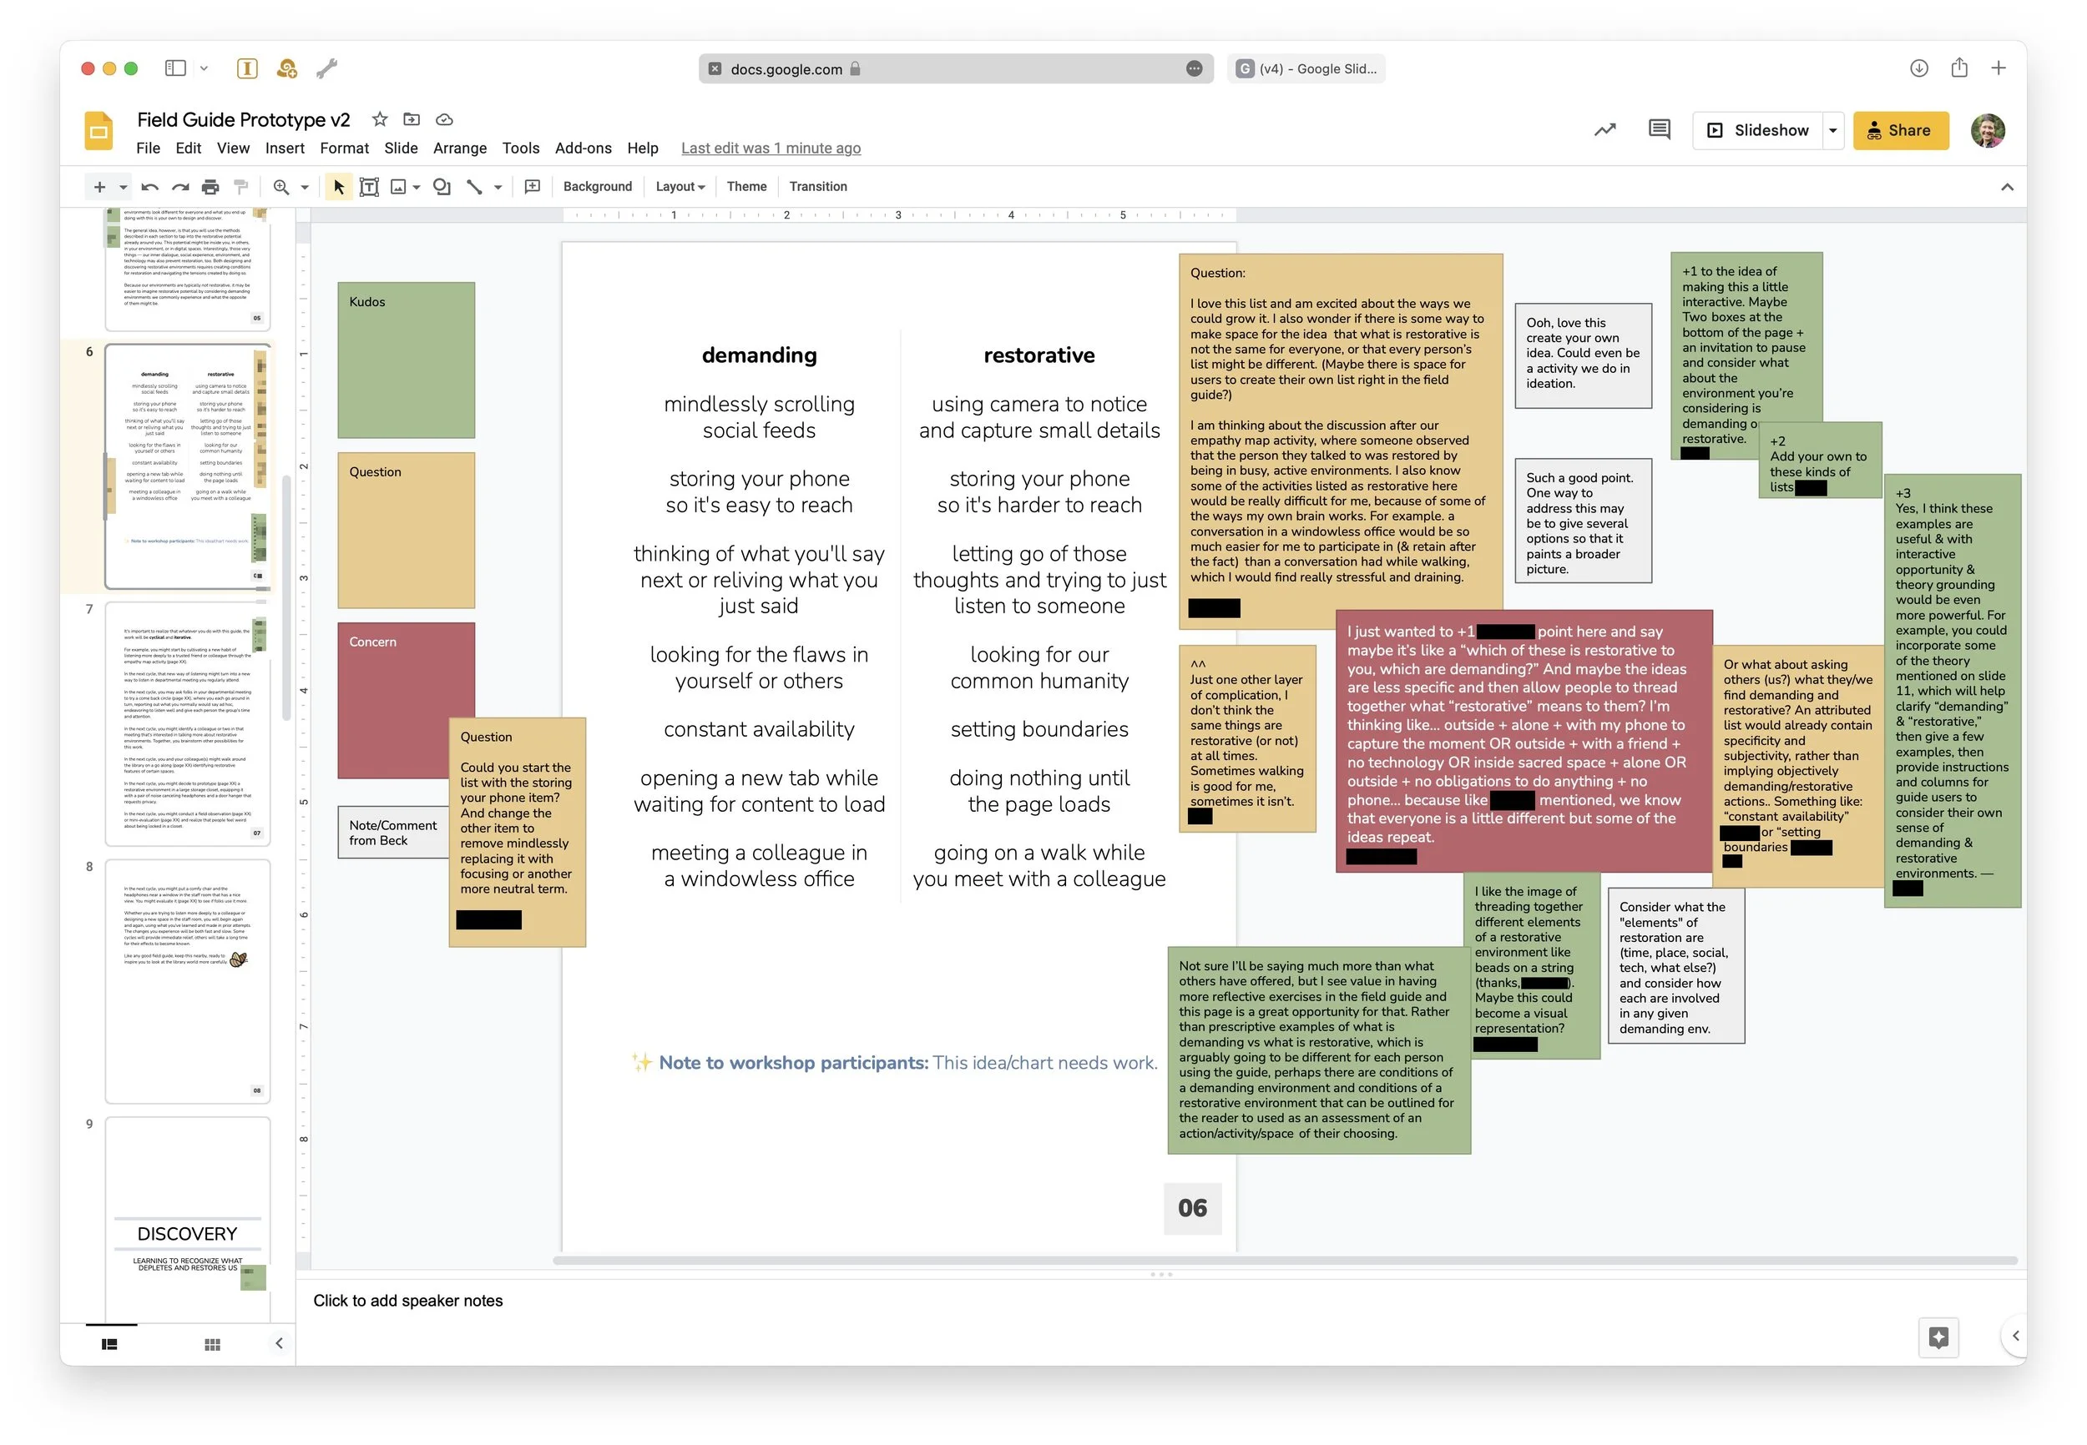
Task: Click the Add comment toolbar icon
Action: click(533, 188)
